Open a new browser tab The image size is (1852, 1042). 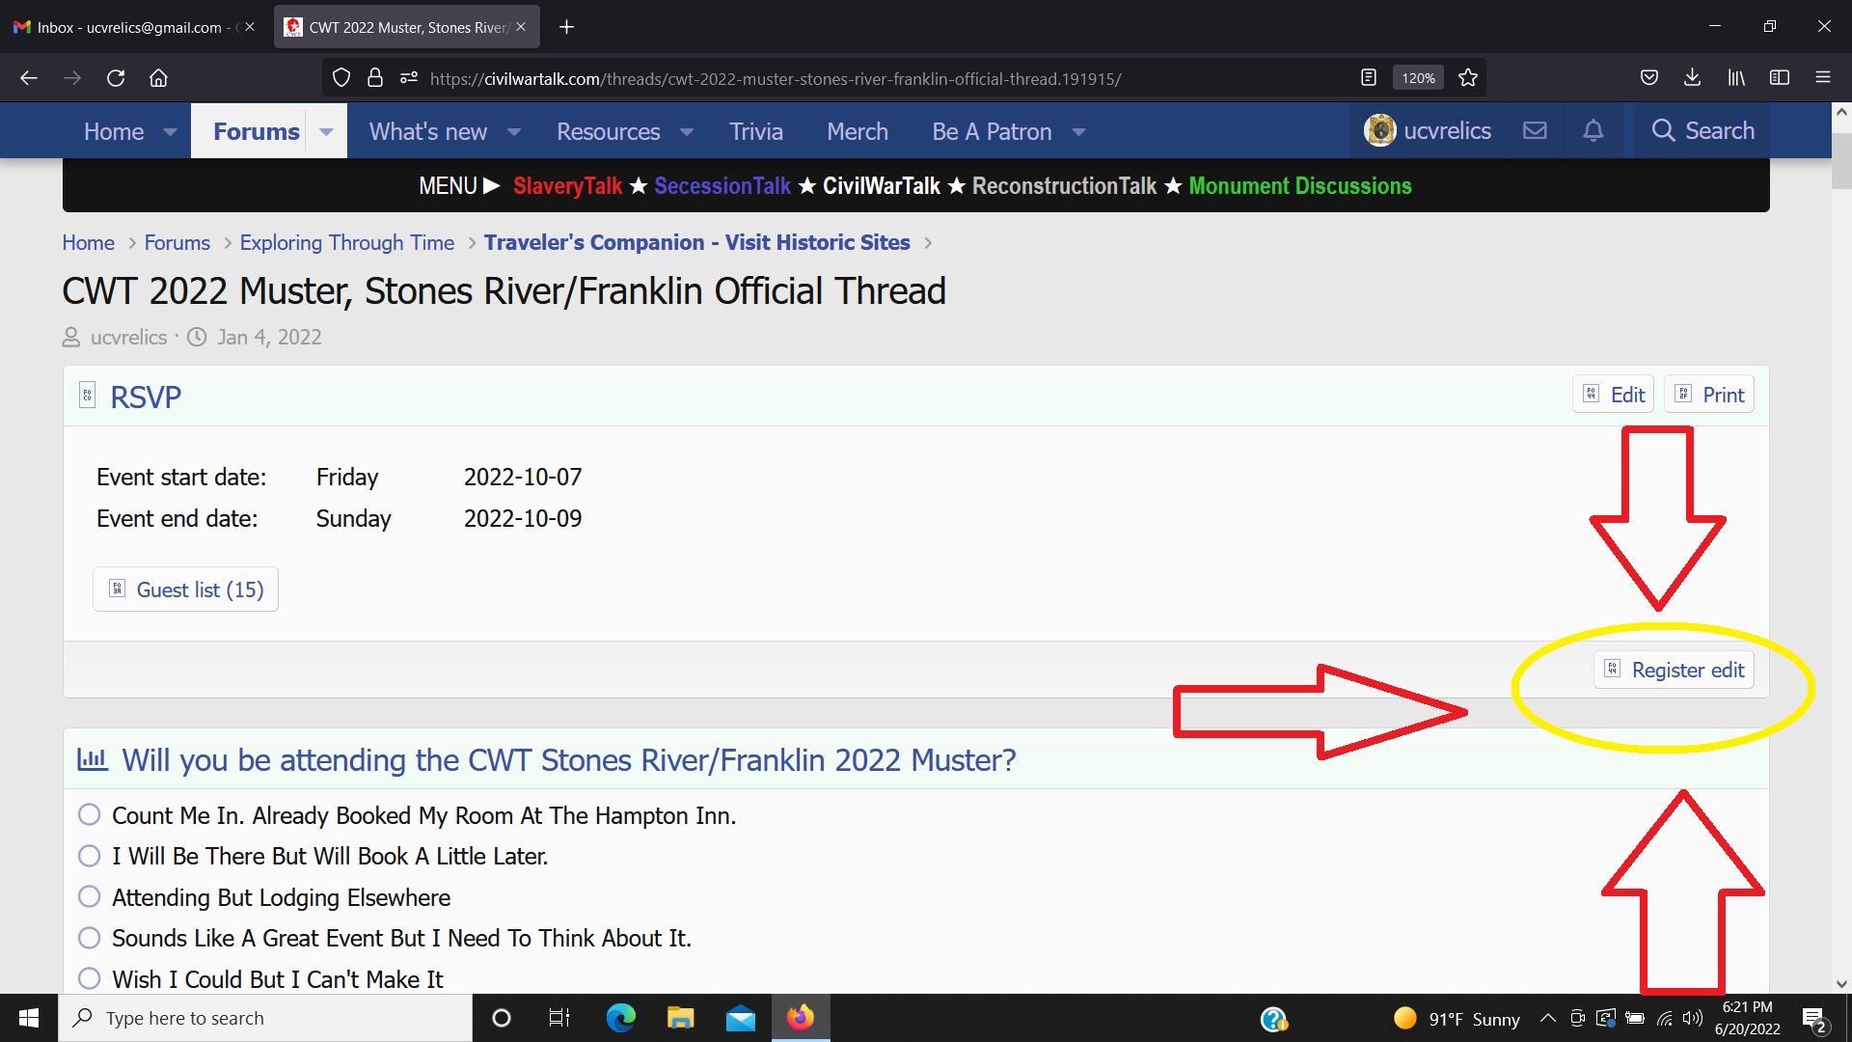click(567, 27)
